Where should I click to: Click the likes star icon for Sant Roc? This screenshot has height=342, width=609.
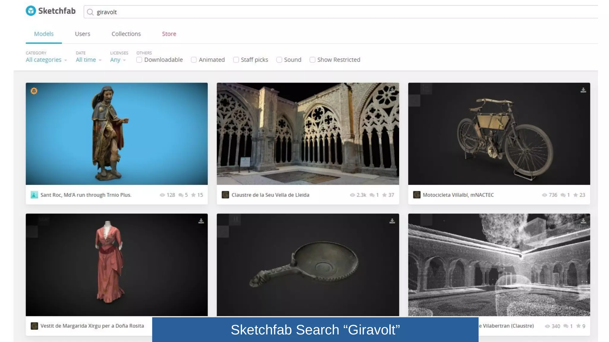(x=193, y=195)
